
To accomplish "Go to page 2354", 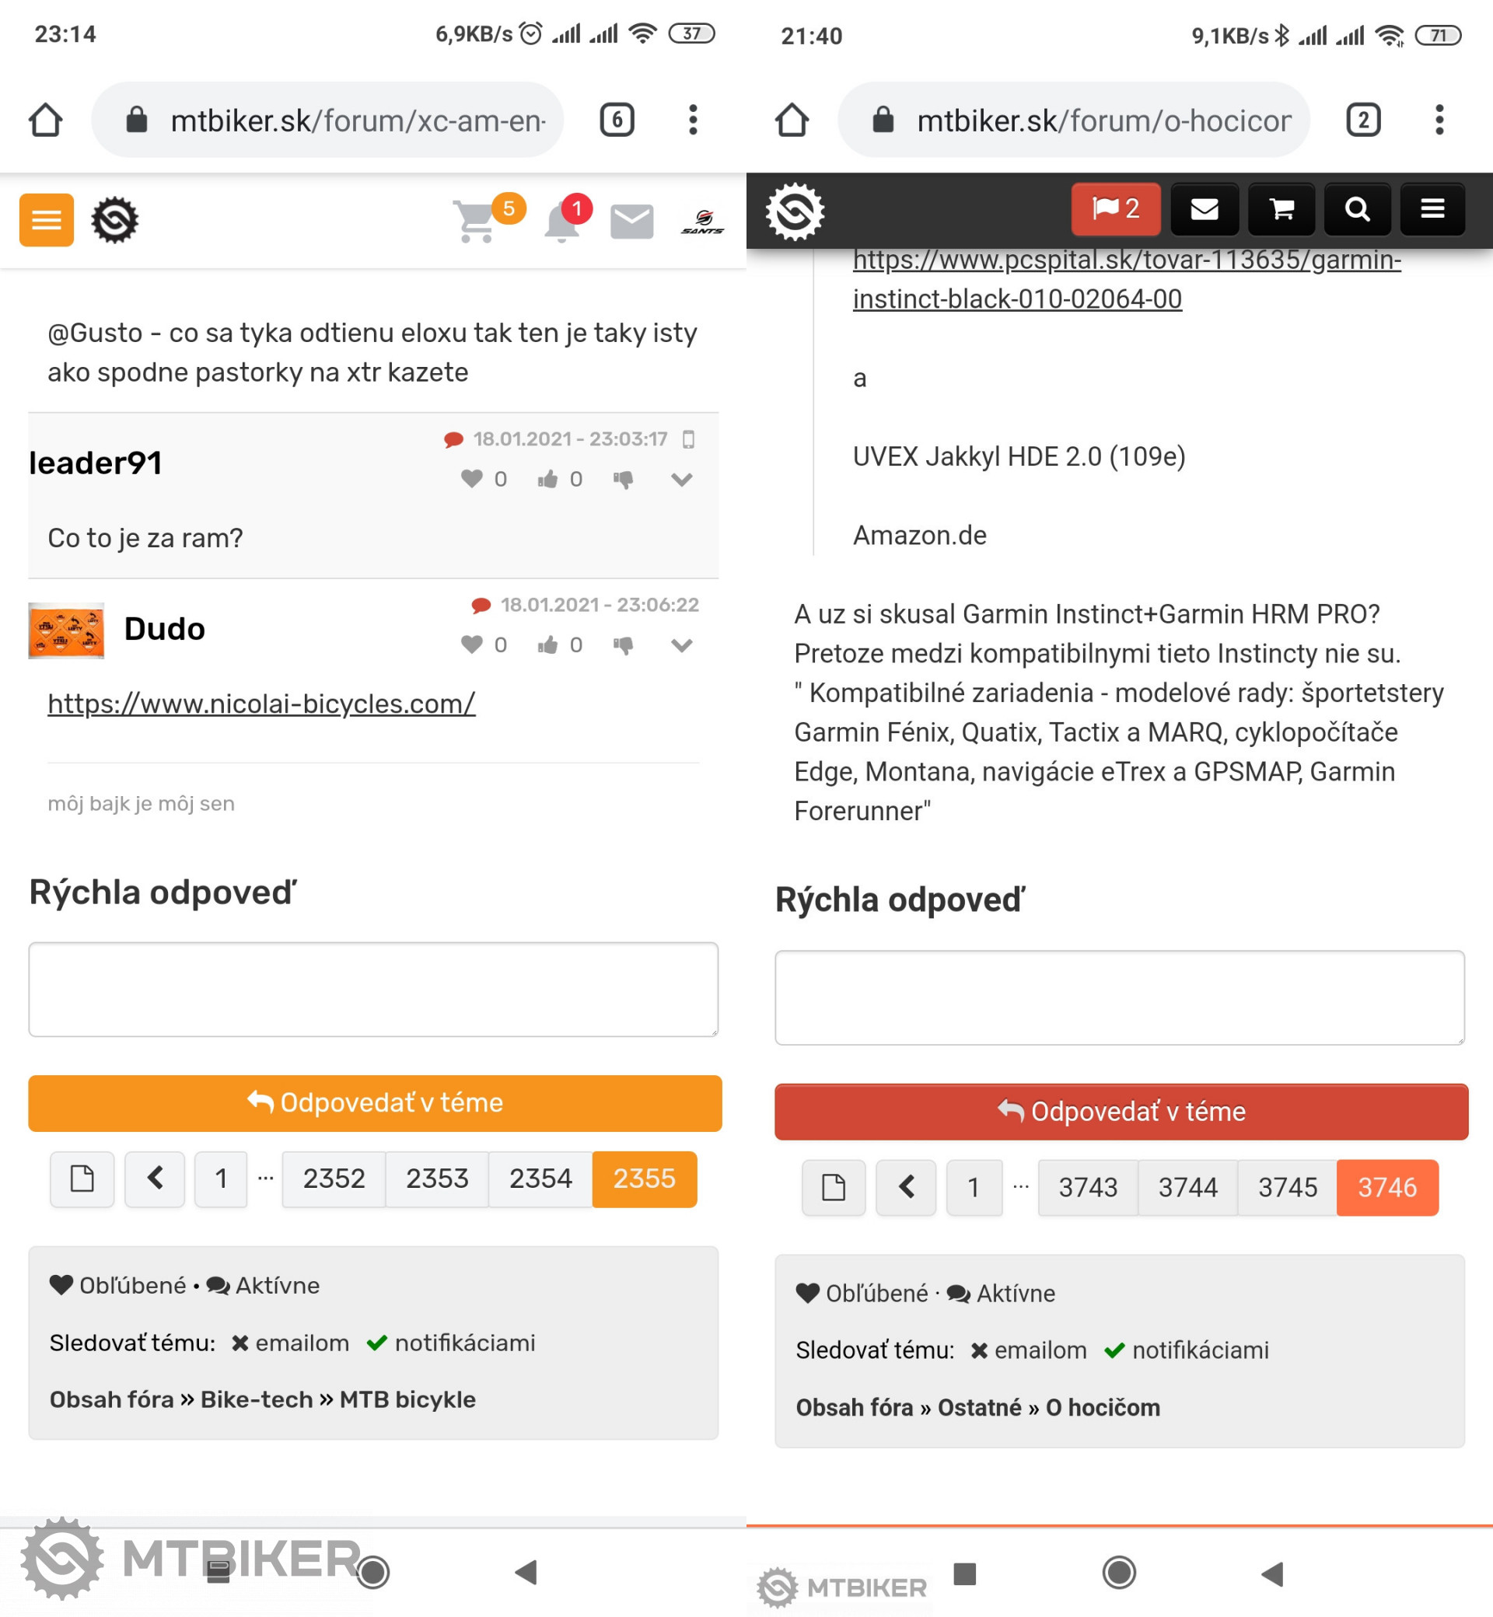I will point(540,1179).
